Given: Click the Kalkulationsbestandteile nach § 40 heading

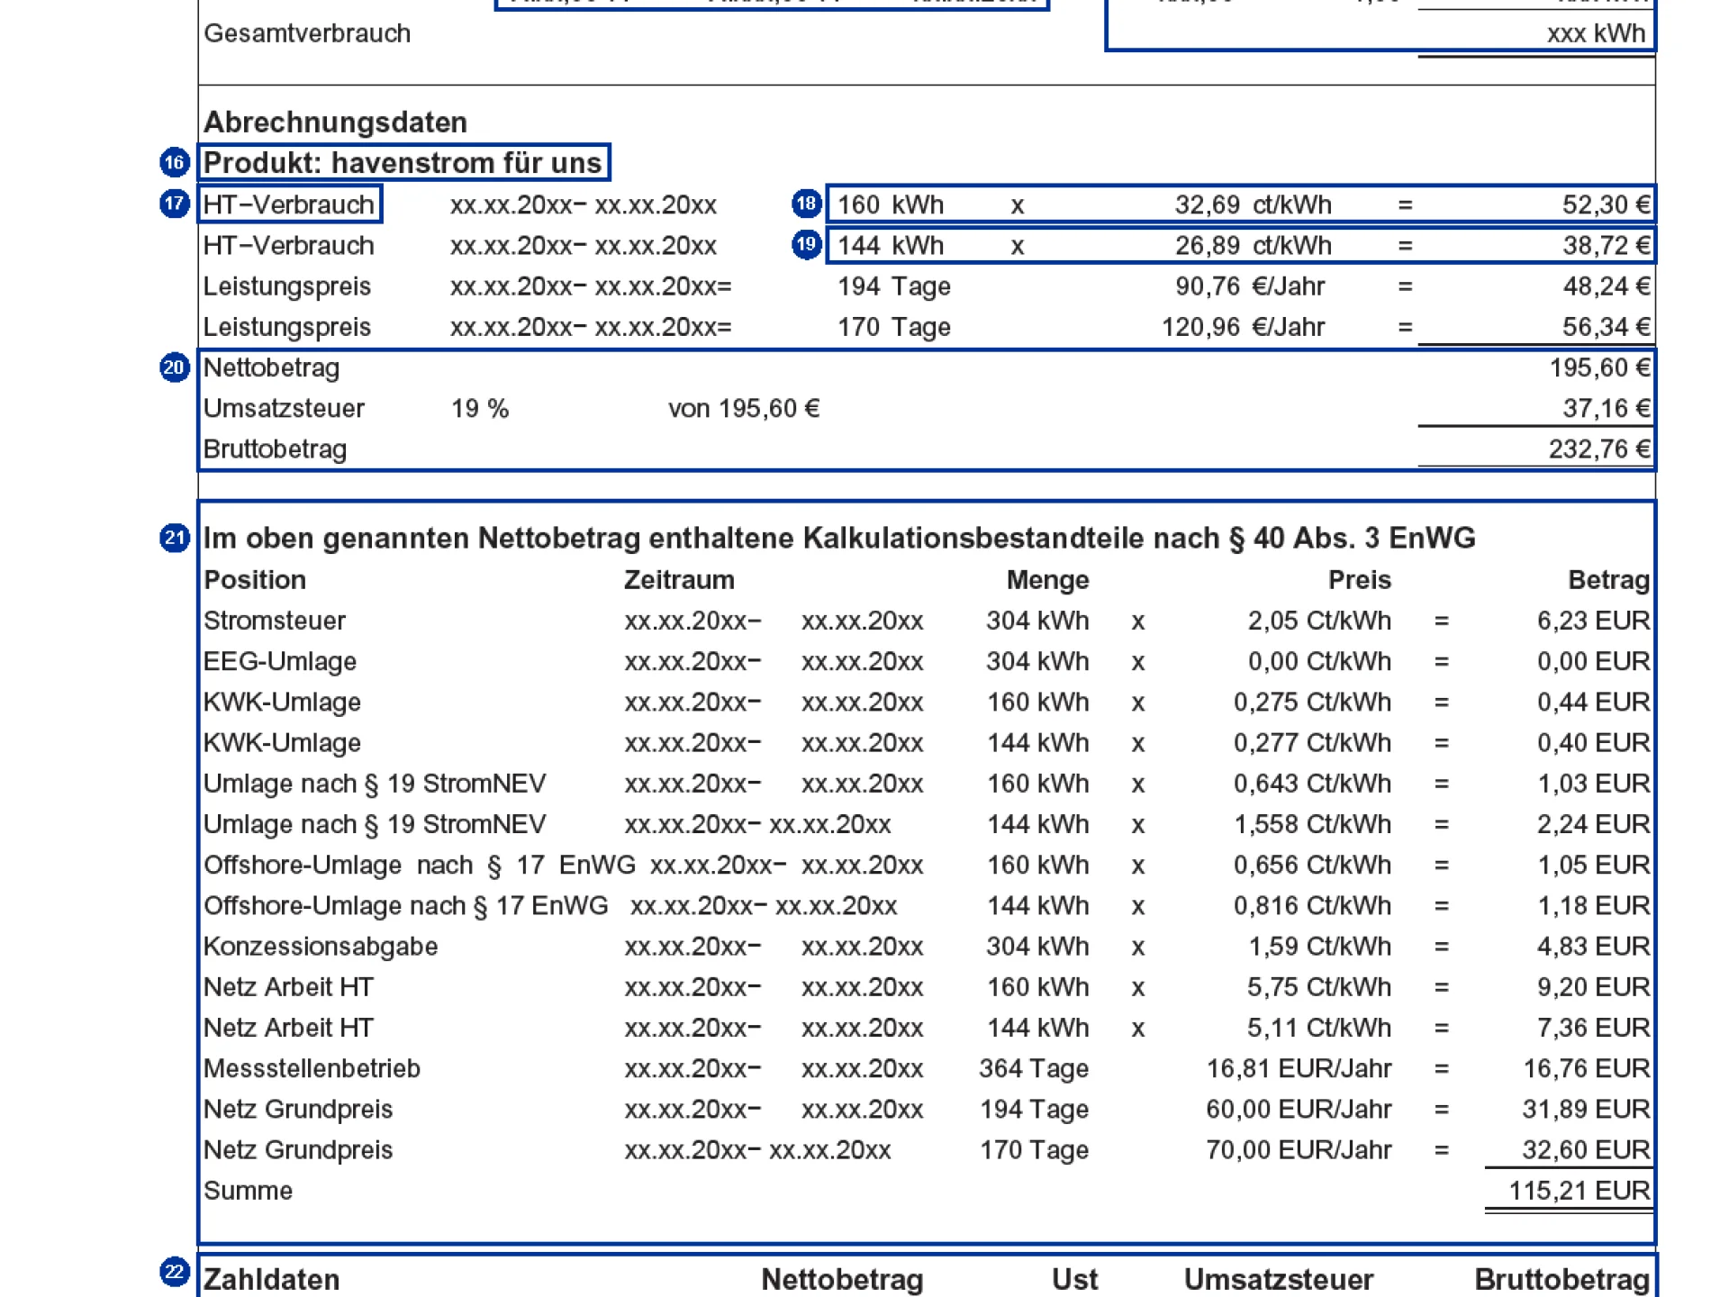Looking at the screenshot, I should coord(837,539).
